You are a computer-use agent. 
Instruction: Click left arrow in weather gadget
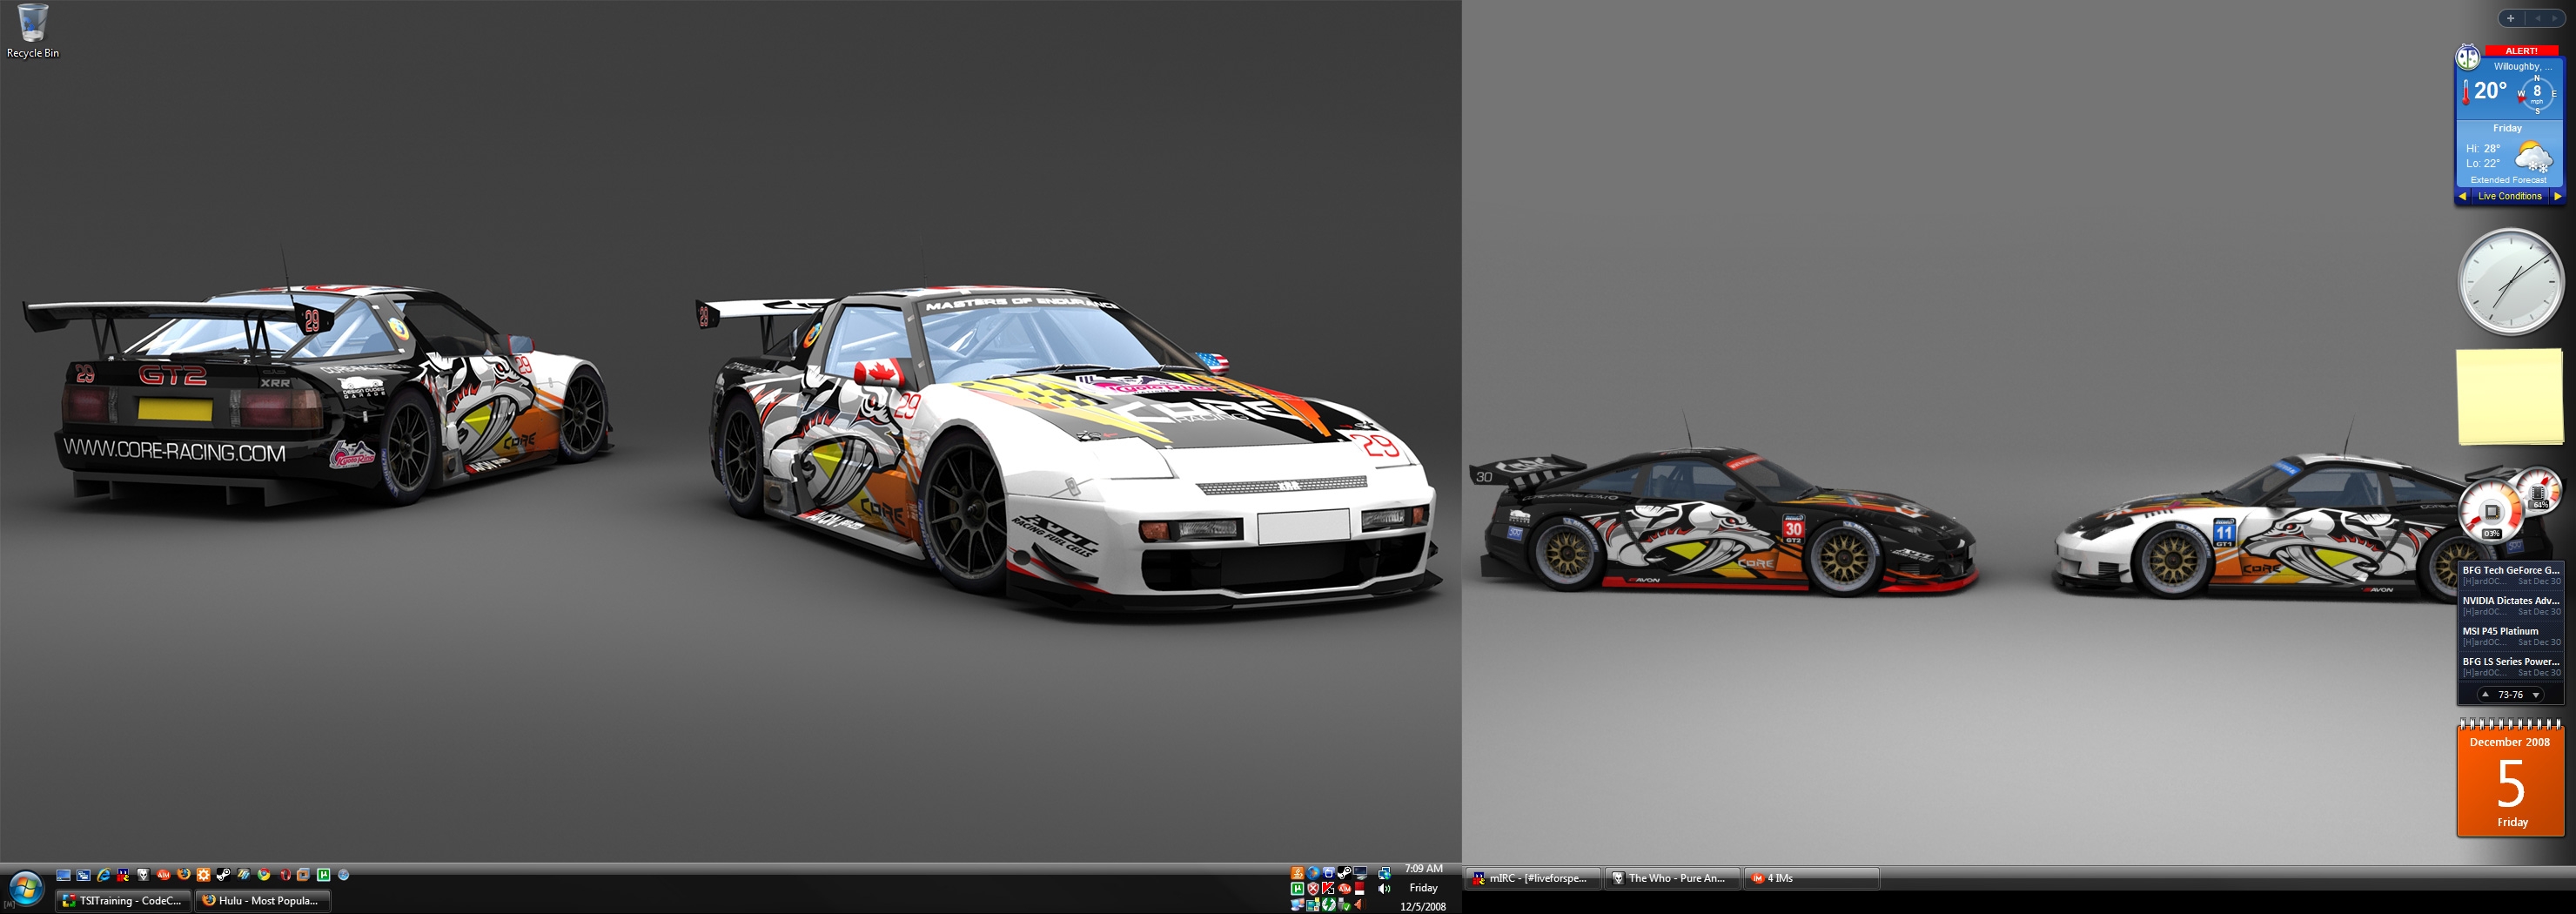(x=2462, y=196)
